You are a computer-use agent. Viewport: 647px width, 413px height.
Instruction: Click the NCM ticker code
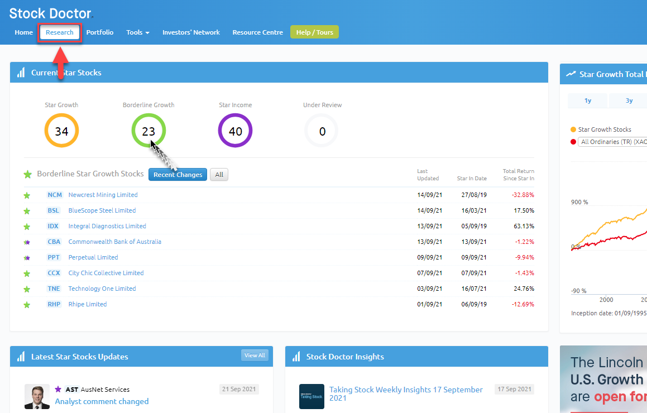(x=55, y=195)
